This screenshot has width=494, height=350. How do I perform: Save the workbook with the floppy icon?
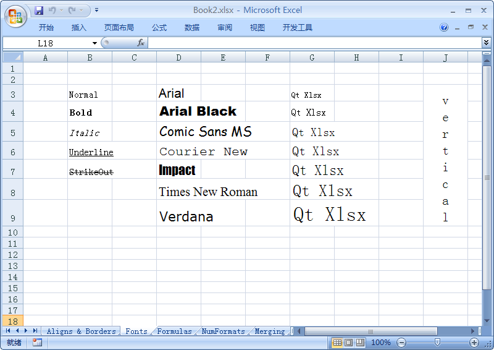coord(39,11)
